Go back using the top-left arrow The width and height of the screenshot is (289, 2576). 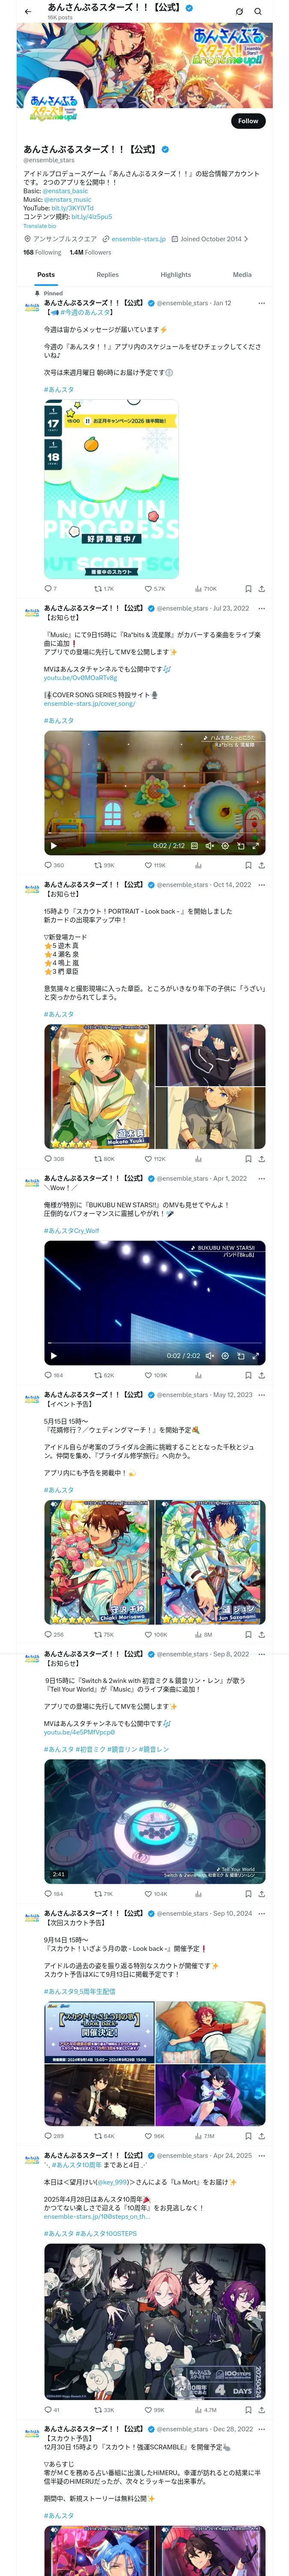28,11
